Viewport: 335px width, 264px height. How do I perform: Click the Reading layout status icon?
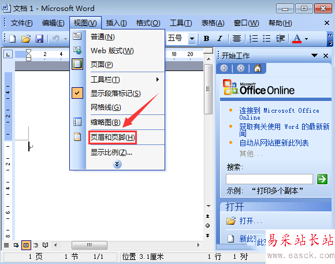pos(45,245)
